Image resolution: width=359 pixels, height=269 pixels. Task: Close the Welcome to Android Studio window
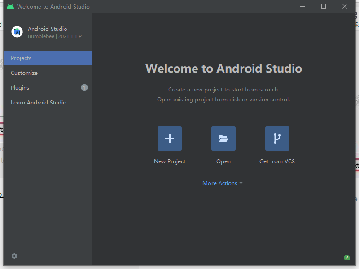[x=345, y=6]
